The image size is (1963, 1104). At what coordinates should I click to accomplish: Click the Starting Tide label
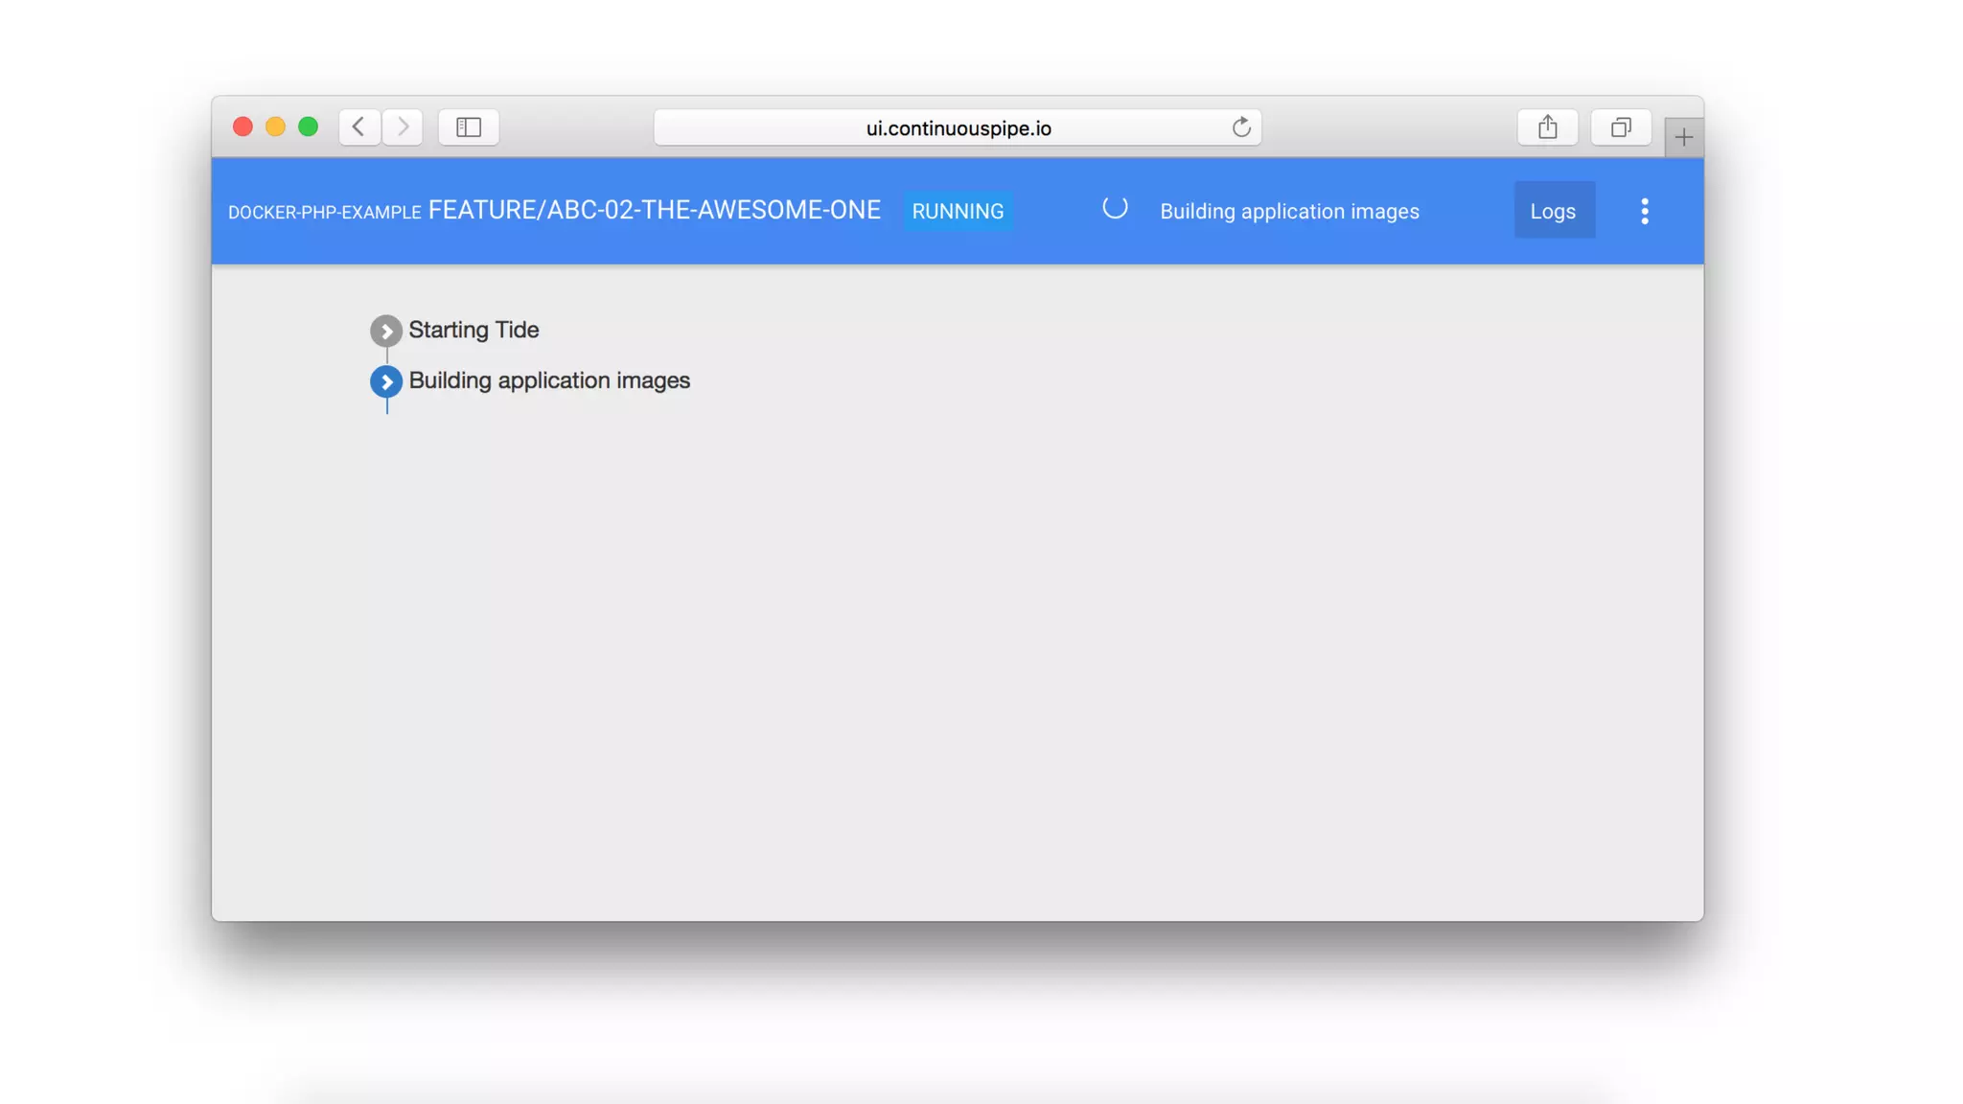(x=473, y=330)
